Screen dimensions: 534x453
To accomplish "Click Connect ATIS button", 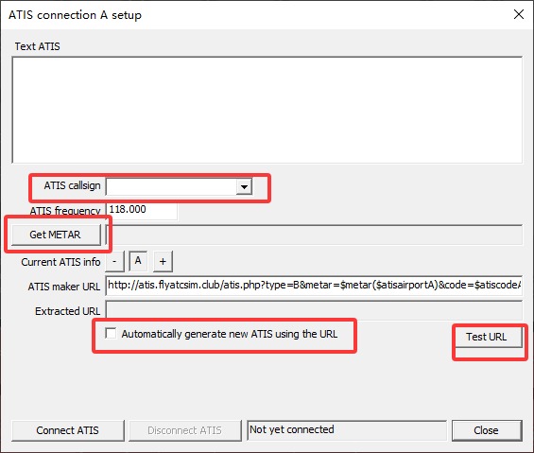I will [x=68, y=430].
